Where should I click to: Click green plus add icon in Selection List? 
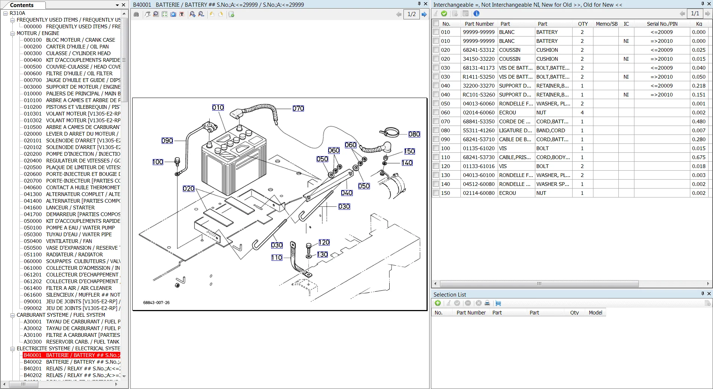tap(438, 303)
